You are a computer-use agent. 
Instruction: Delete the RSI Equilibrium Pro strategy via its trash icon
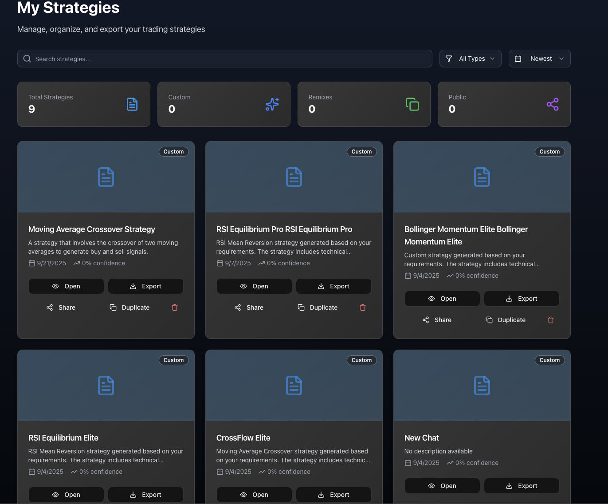coord(362,307)
